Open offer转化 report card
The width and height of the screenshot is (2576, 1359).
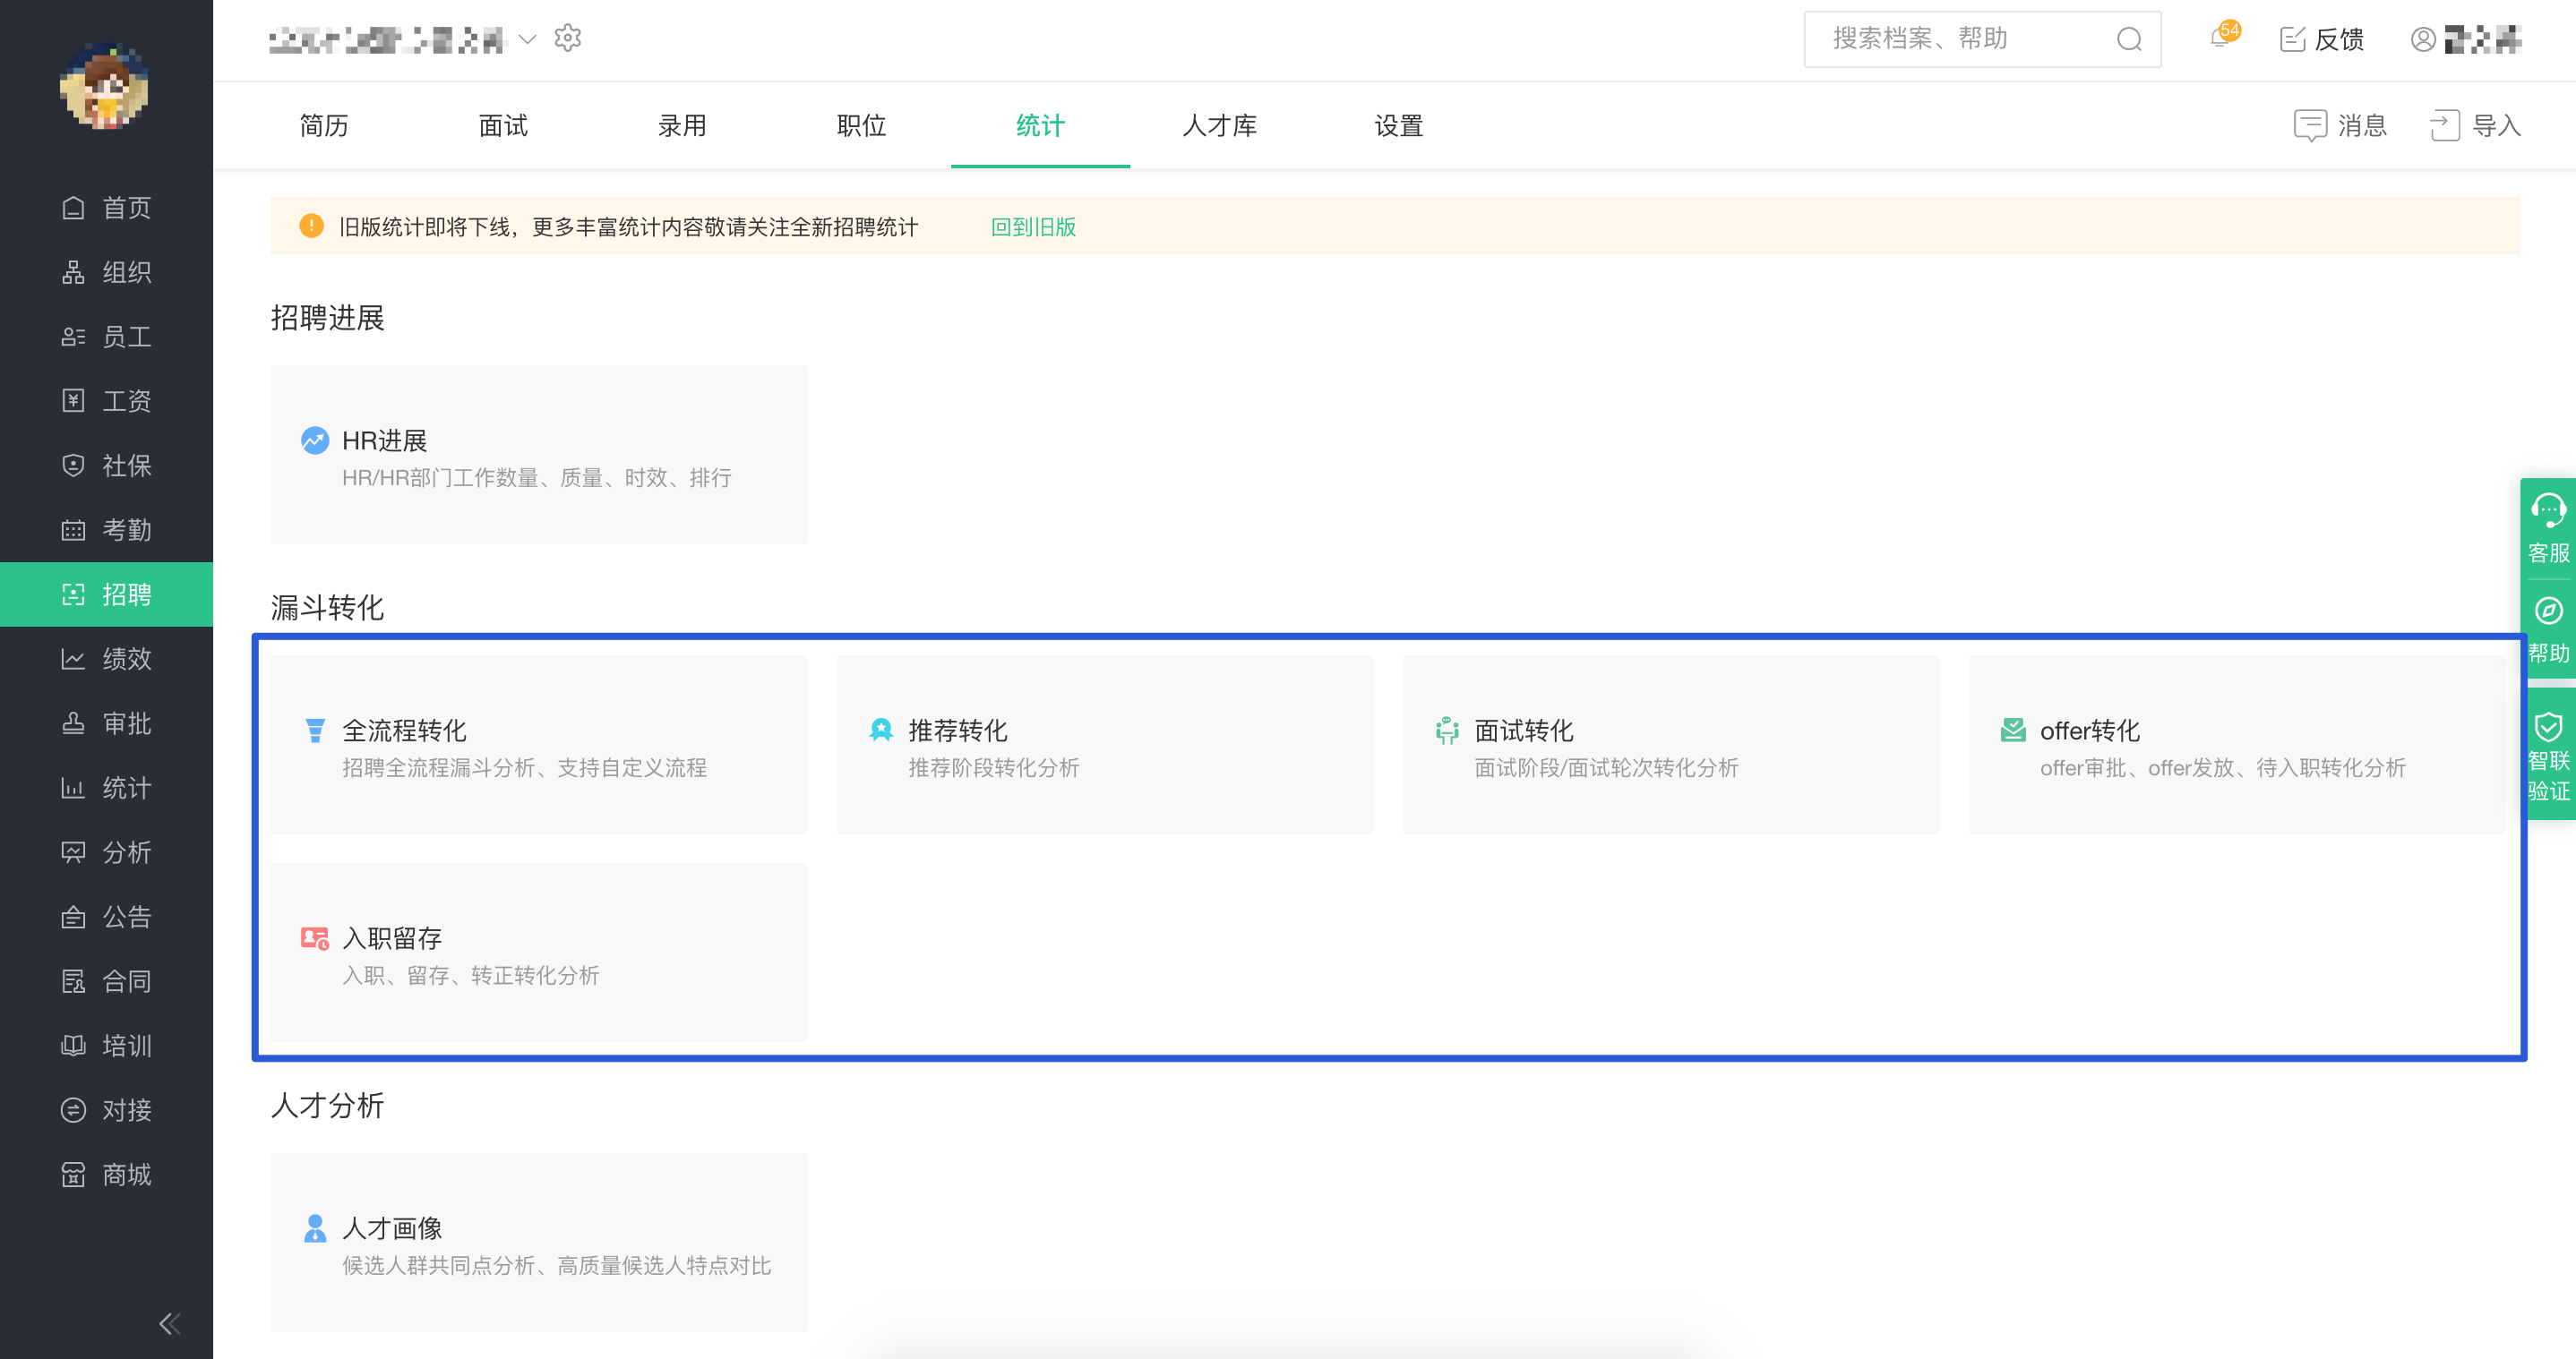pyautogui.click(x=2237, y=745)
